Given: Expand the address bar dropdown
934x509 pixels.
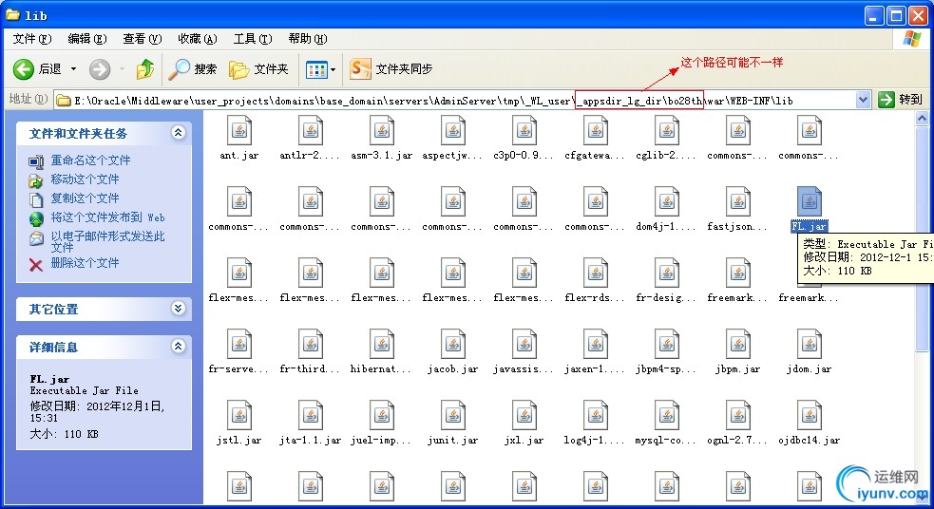Looking at the screenshot, I should coord(863,100).
